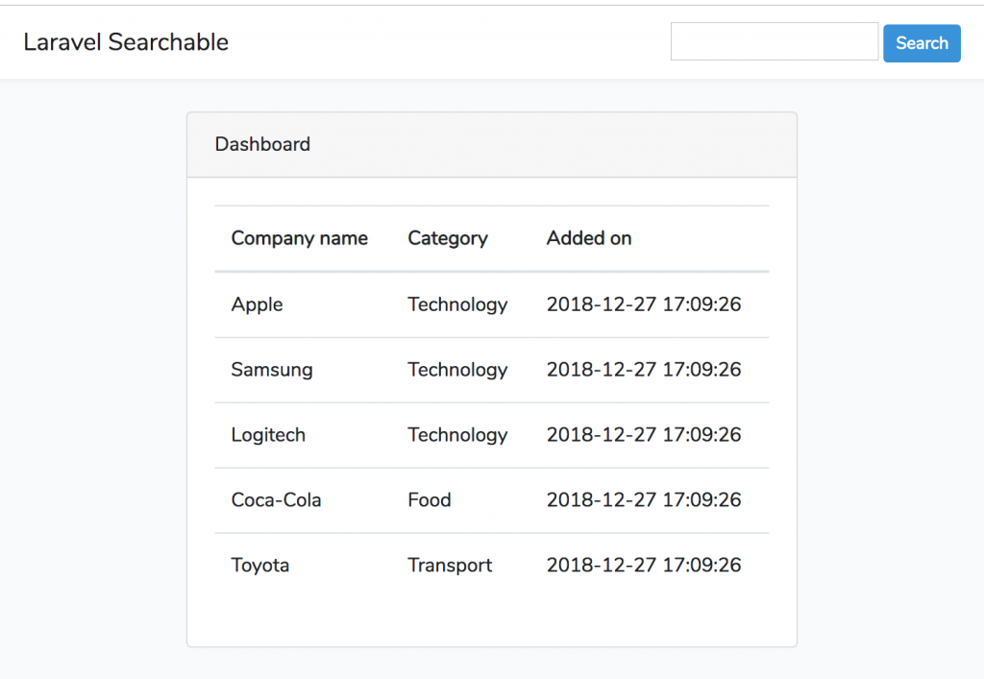Select the added-on date in Toyota row

(x=644, y=566)
